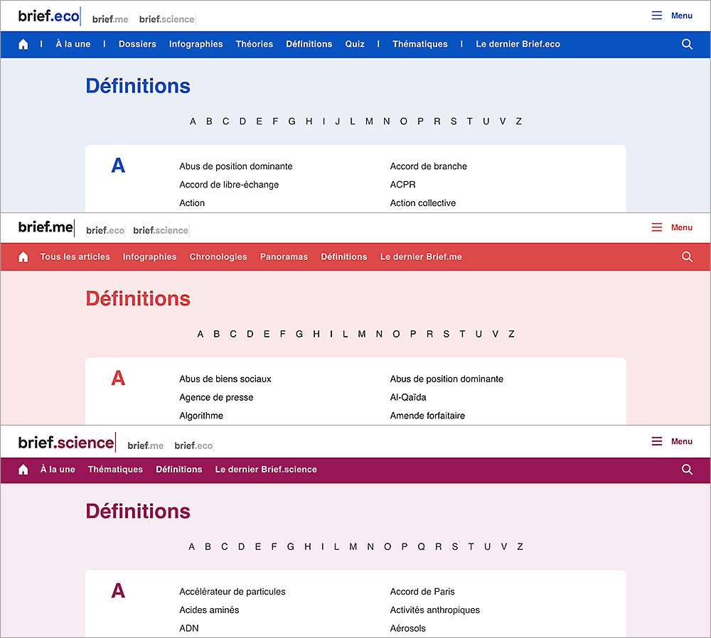Open 'Acides aminés' definition

[x=209, y=610]
